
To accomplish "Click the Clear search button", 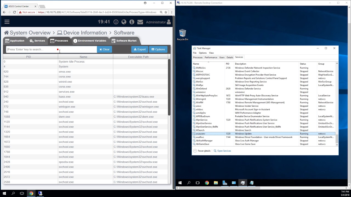I will click(x=104, y=50).
